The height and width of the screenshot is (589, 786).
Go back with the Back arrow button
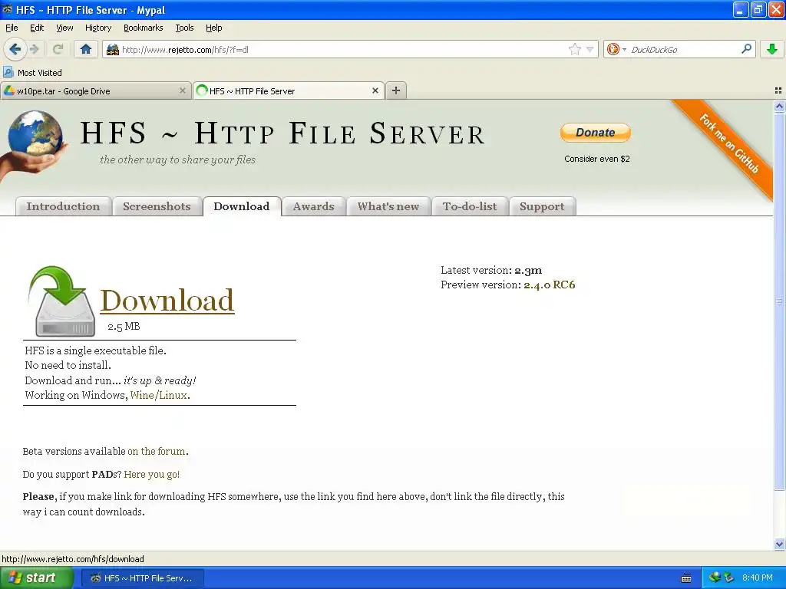tap(15, 49)
